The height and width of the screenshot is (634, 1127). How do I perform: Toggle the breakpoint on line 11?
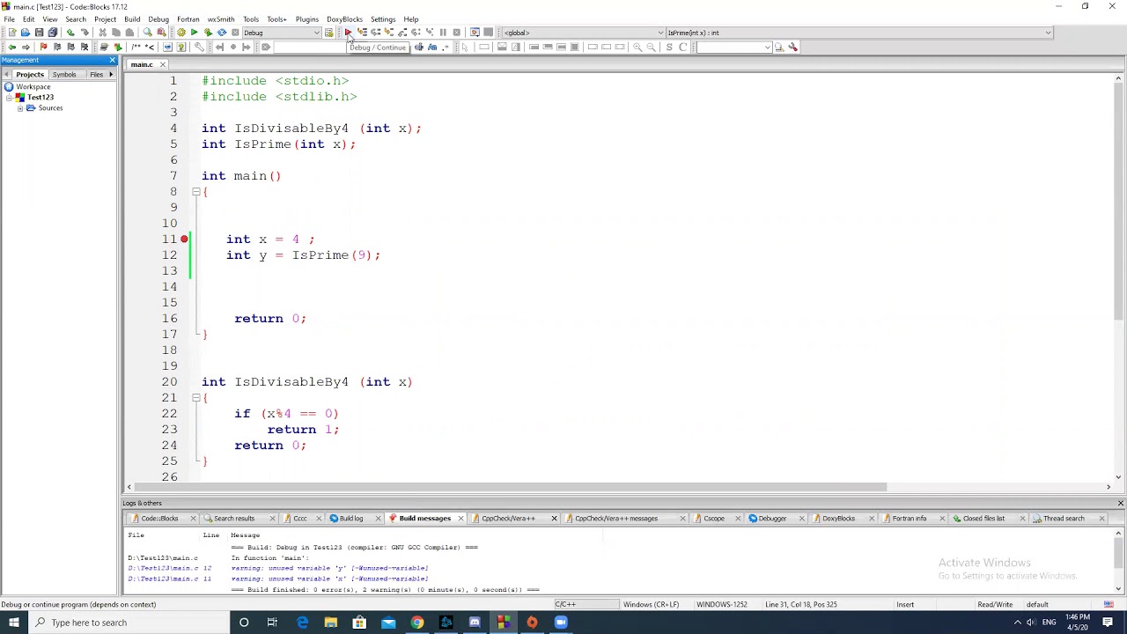(184, 240)
